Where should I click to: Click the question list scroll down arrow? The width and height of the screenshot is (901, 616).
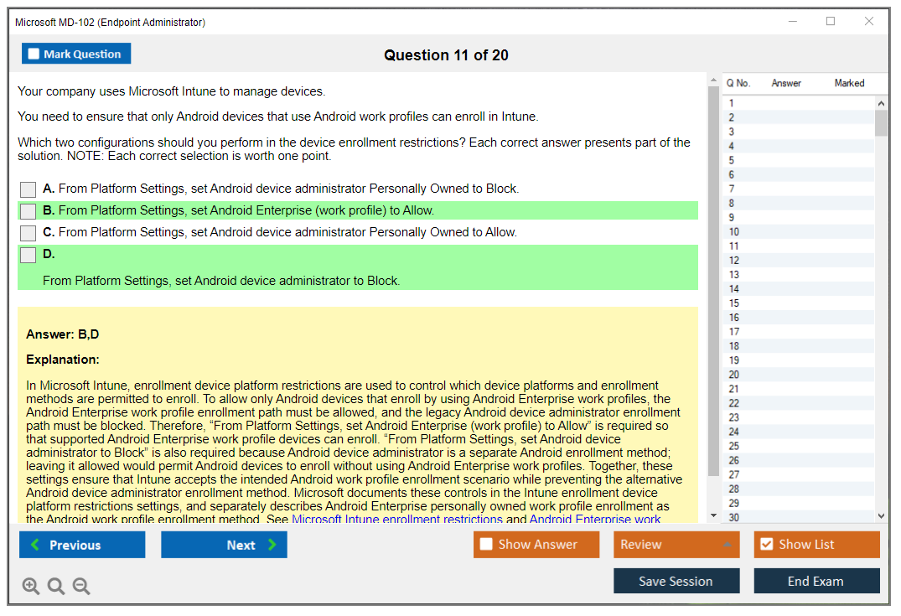(881, 516)
